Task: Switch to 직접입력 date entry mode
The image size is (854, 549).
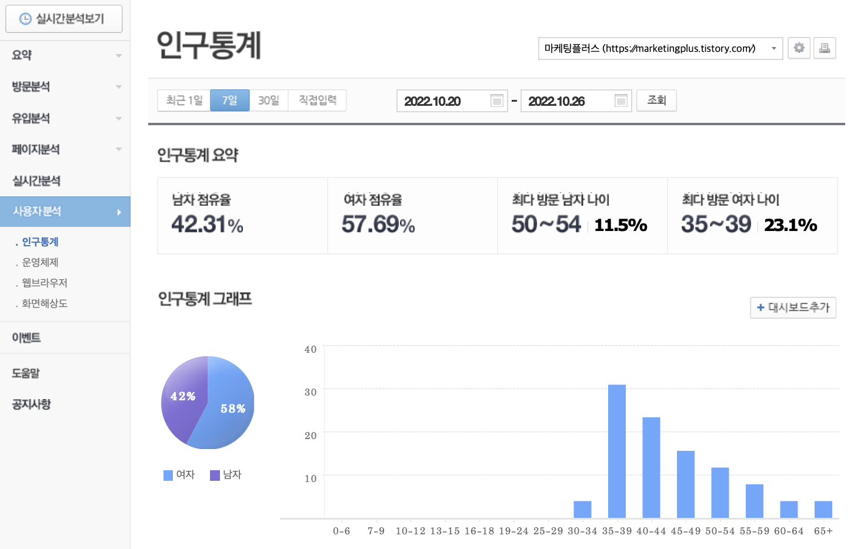Action: coord(317,100)
